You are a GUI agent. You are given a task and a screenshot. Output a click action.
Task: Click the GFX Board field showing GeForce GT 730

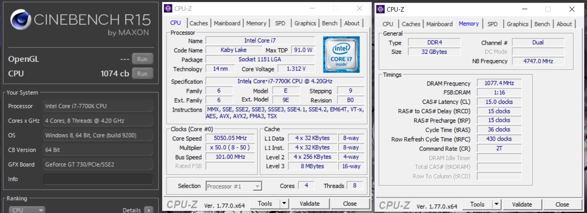(x=97, y=164)
